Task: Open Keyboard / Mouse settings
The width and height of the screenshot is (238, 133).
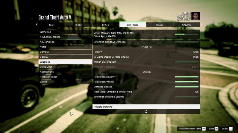Action: pyautogui.click(x=65, y=37)
